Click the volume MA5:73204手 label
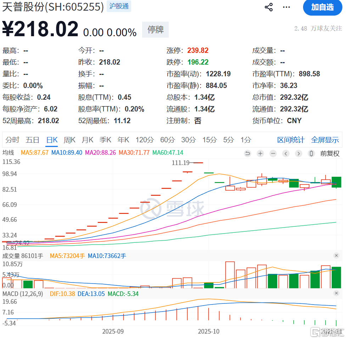The height and width of the screenshot is (340, 347). [x=67, y=256]
